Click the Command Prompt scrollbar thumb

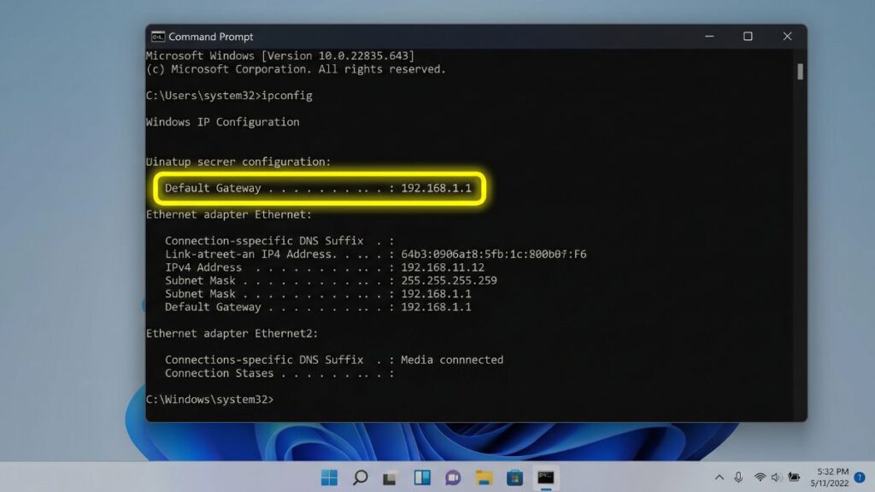(x=800, y=72)
